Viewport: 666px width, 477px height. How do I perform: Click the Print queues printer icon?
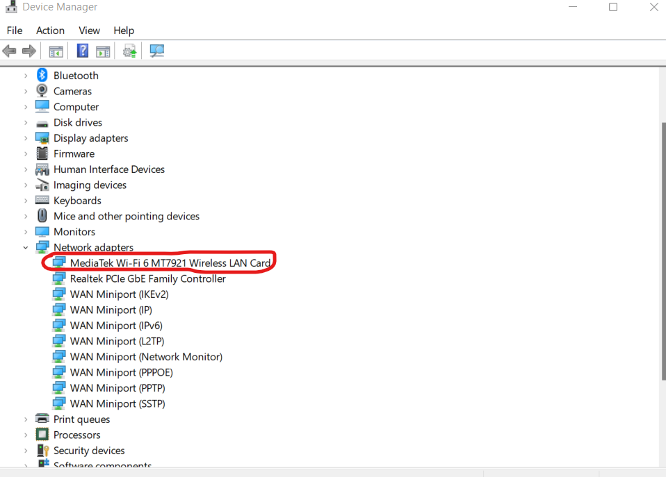[x=42, y=419]
